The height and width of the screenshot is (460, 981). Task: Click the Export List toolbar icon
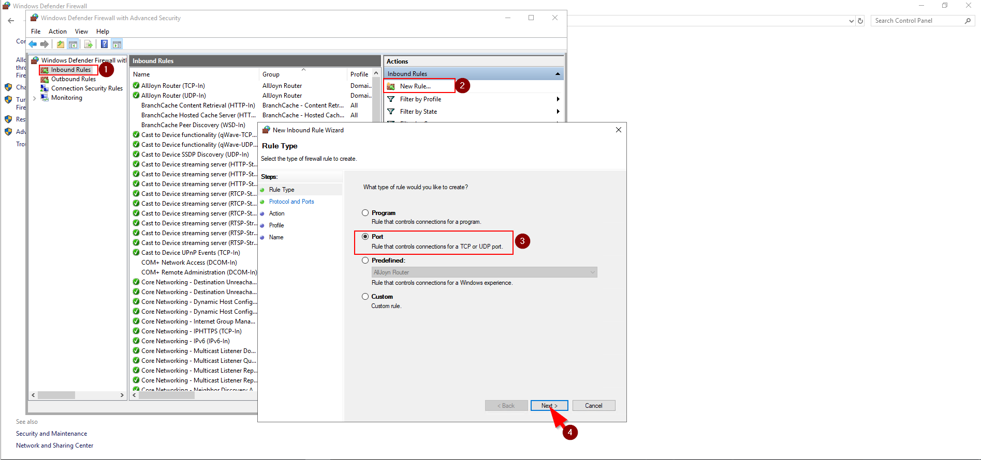pos(88,44)
